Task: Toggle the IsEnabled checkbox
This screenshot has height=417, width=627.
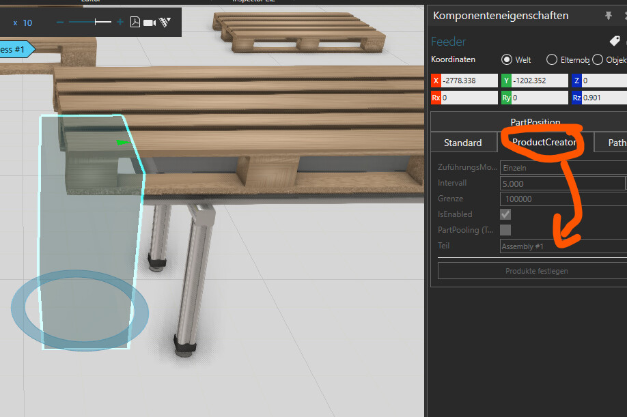Action: [x=505, y=214]
